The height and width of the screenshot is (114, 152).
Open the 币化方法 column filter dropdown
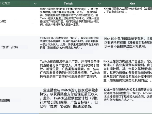coord(35,4)
